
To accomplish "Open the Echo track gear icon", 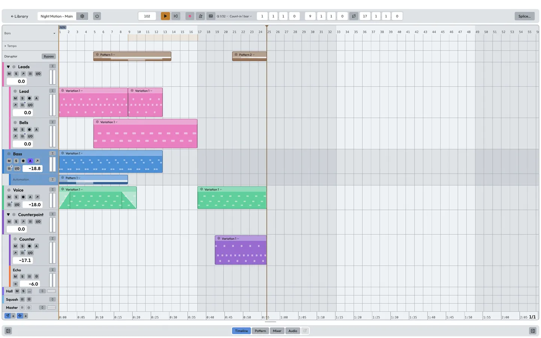I will point(36,276).
